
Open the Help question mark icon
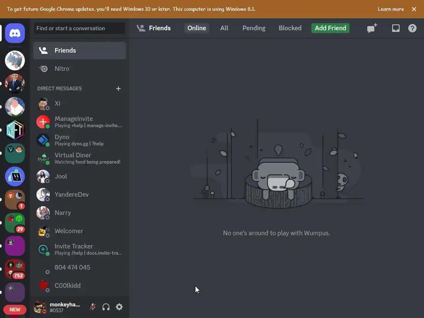pyautogui.click(x=412, y=28)
